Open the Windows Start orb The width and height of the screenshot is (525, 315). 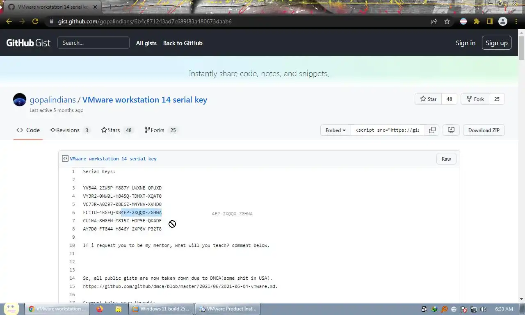pos(11,308)
